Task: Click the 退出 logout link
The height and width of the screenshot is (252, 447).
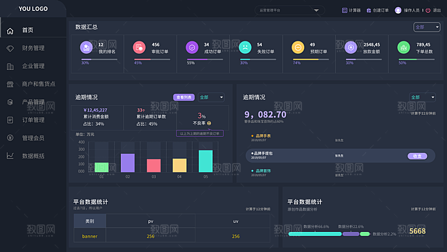Action: click(x=437, y=10)
